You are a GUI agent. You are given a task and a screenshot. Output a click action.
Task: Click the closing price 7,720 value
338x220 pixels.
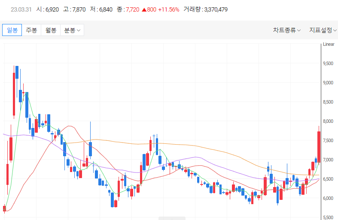pyautogui.click(x=133, y=10)
